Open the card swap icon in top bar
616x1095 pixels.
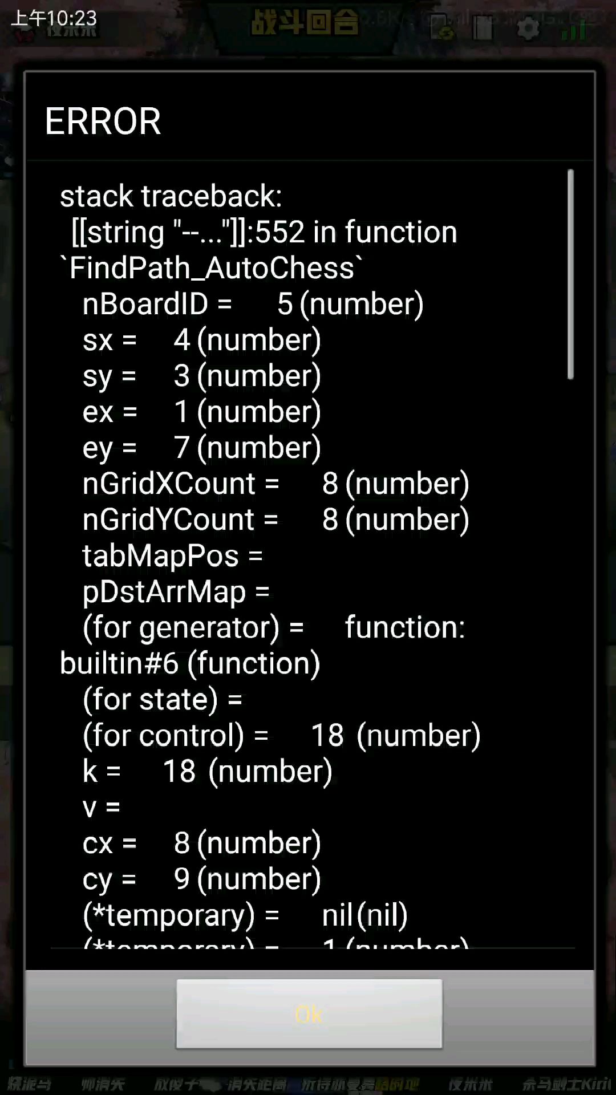441,27
